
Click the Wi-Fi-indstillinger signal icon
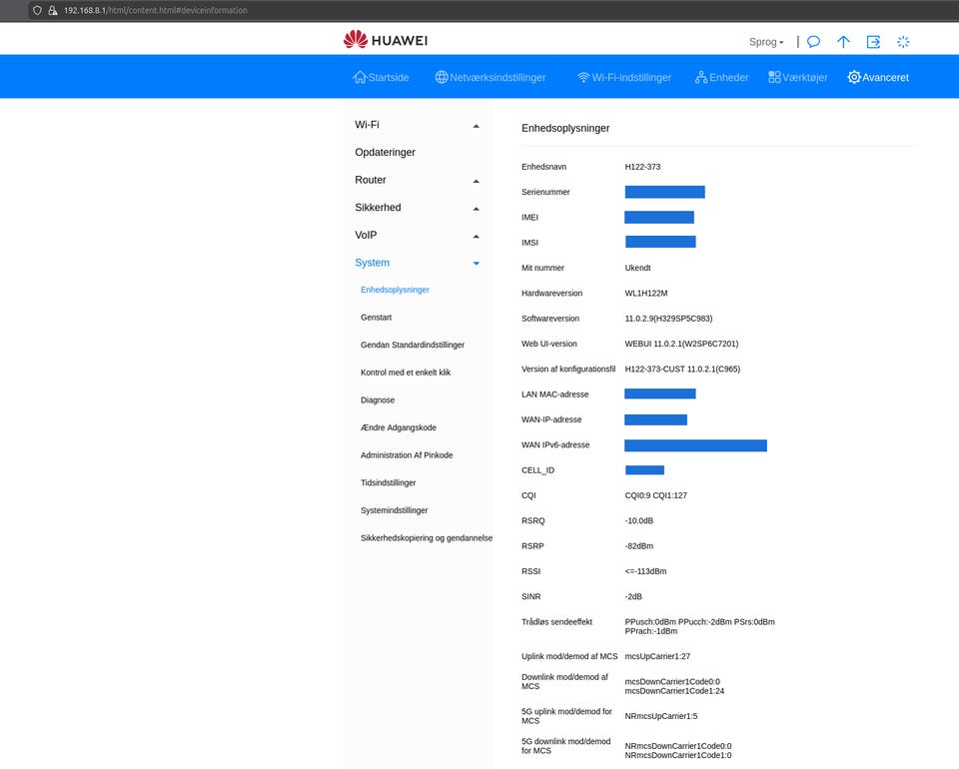tap(583, 78)
